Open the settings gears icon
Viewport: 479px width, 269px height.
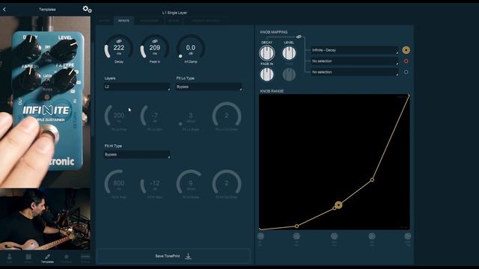(87, 9)
